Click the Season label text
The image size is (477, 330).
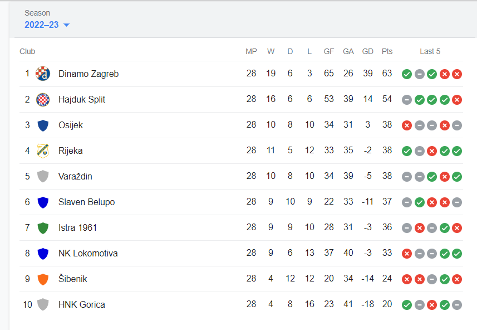37,13
